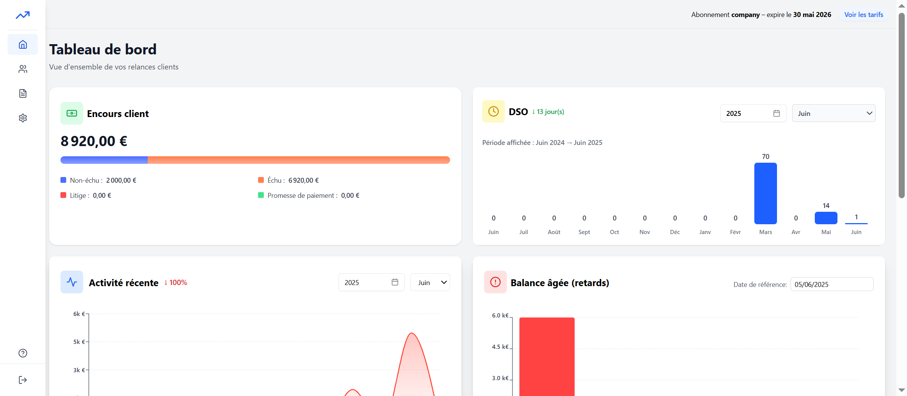Viewport: 907px width, 396px height.
Task: Select the Juin 2025 bar valued 1
Action: (x=856, y=223)
